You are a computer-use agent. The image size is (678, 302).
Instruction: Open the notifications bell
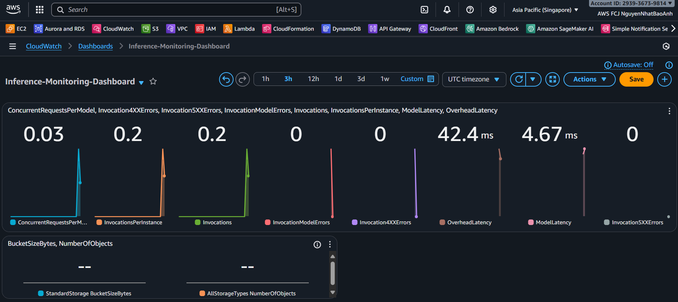[x=447, y=10]
